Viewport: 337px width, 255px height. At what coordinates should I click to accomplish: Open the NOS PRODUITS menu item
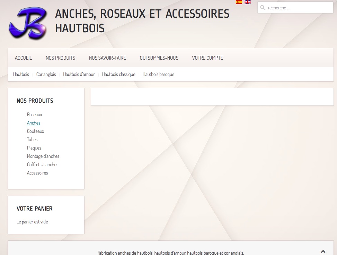coord(60,58)
